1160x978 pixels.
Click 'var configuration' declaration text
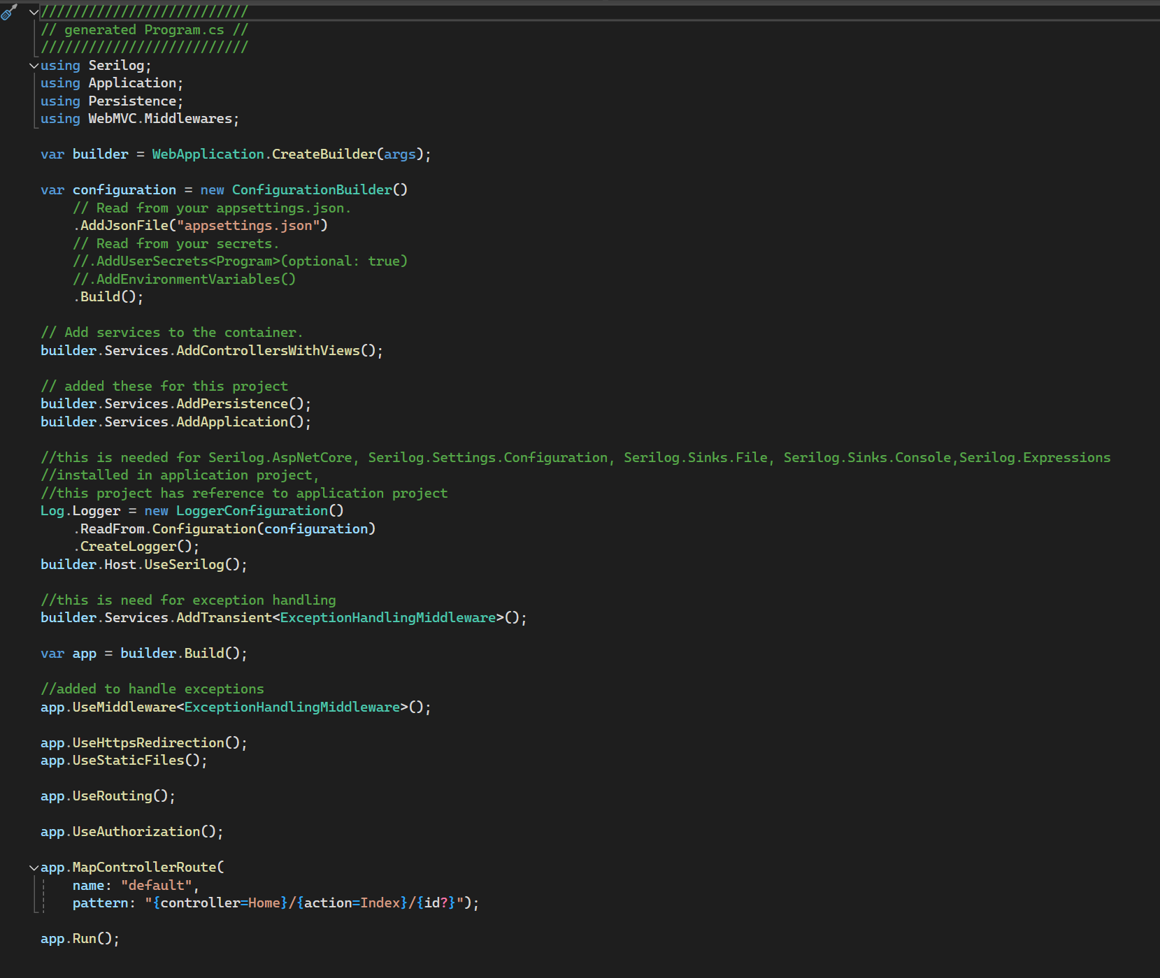[x=108, y=190]
